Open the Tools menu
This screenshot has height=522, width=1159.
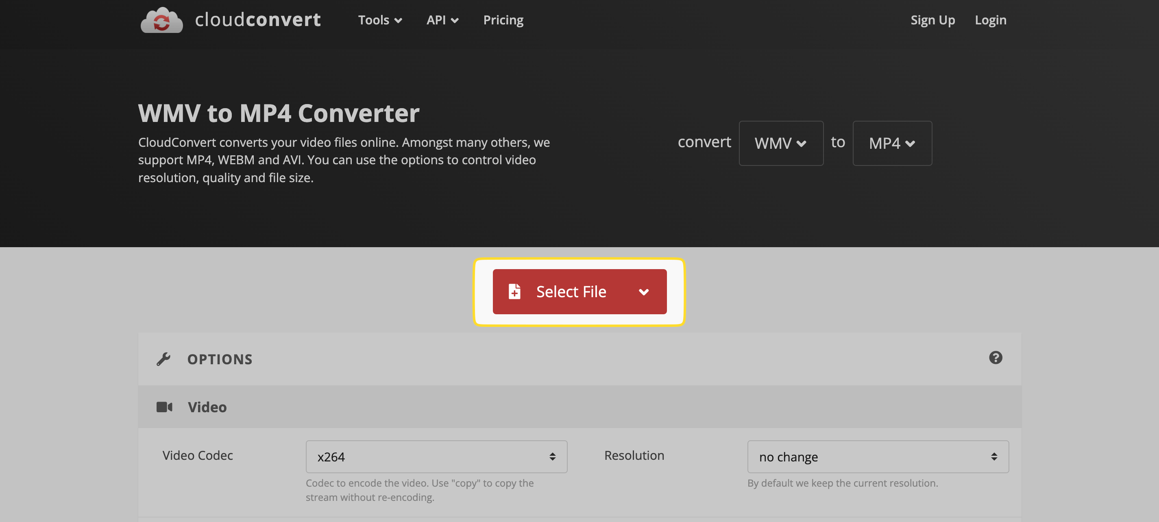(x=380, y=20)
